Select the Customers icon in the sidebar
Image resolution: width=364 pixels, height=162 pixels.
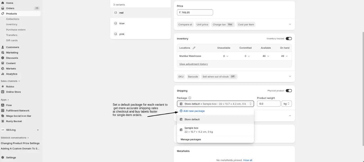pyautogui.click(x=3, y=47)
